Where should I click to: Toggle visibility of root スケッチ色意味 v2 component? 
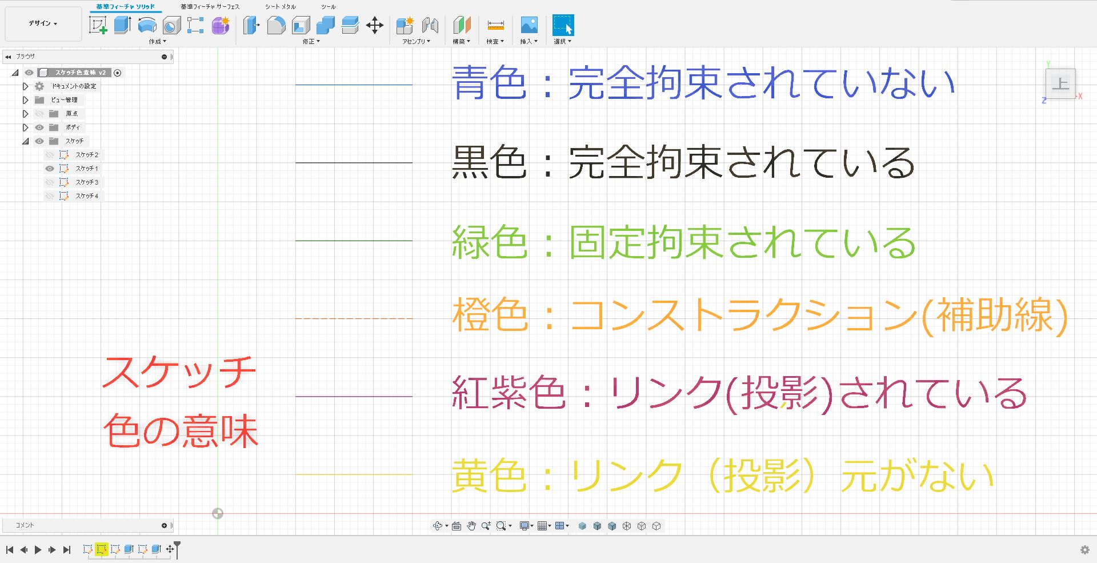click(29, 73)
